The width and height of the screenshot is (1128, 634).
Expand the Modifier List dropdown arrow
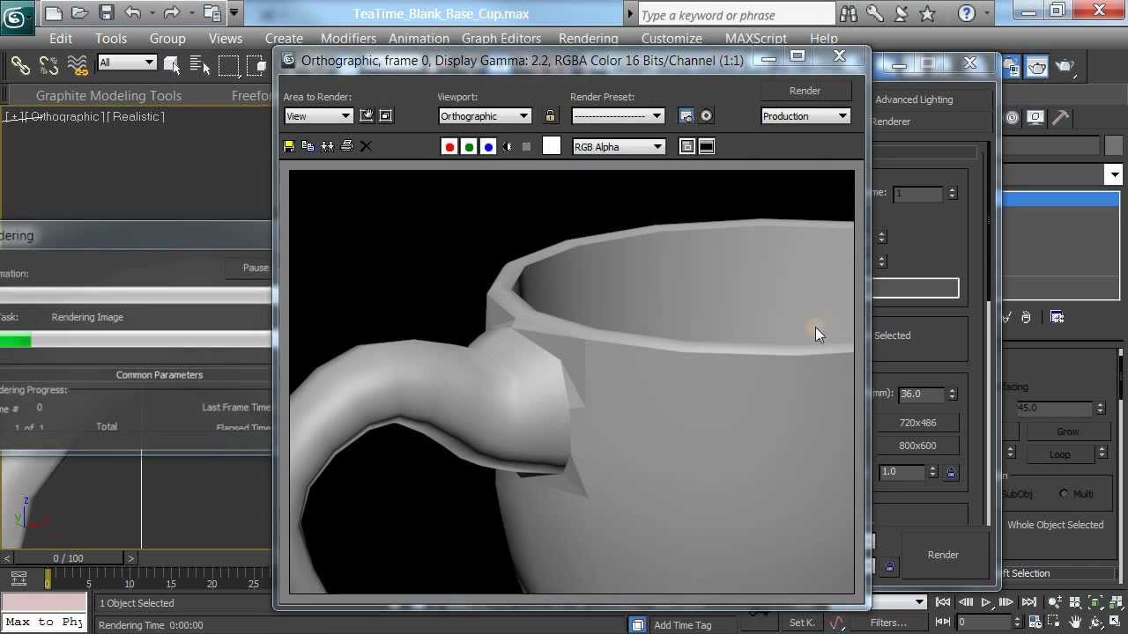tap(1114, 174)
